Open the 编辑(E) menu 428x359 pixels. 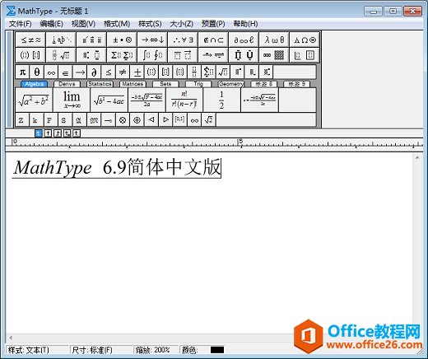pyautogui.click(x=51, y=24)
